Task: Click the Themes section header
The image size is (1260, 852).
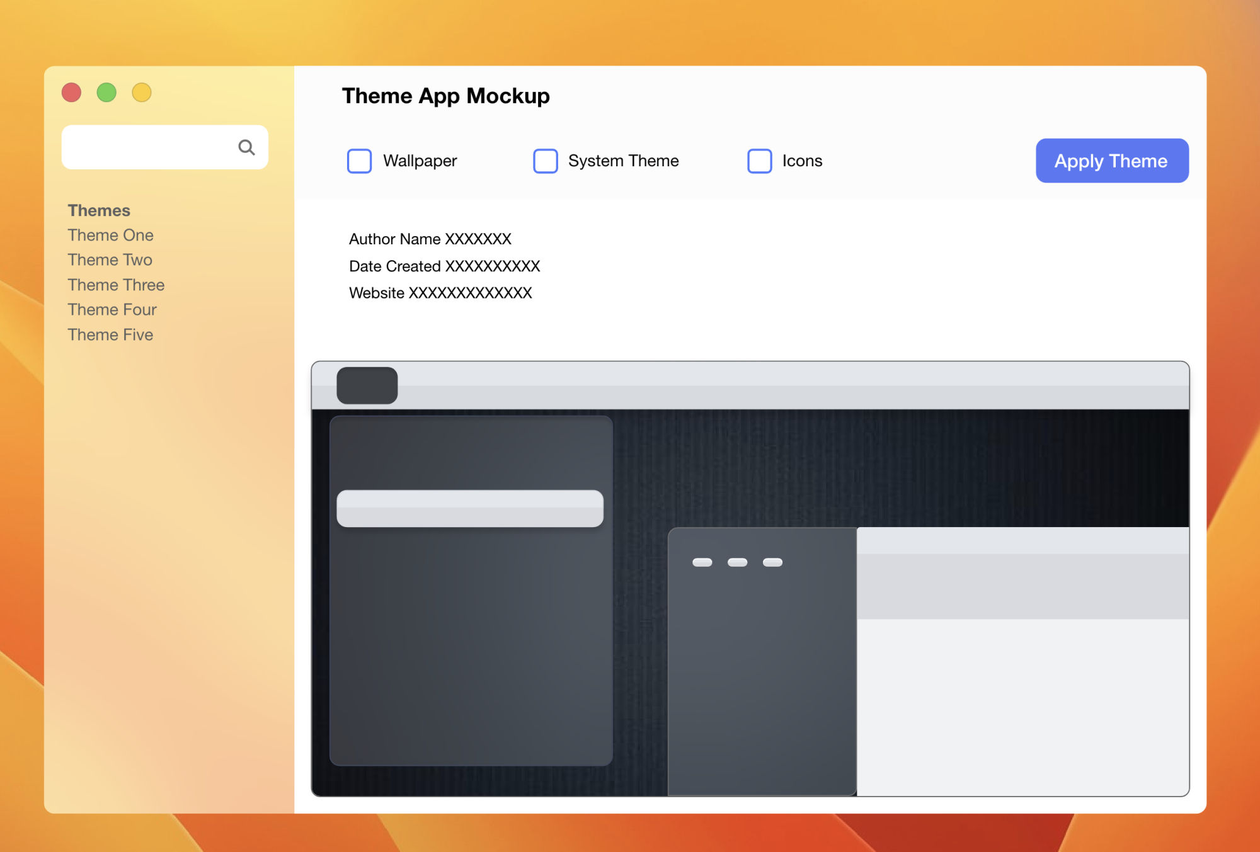Action: pos(99,210)
